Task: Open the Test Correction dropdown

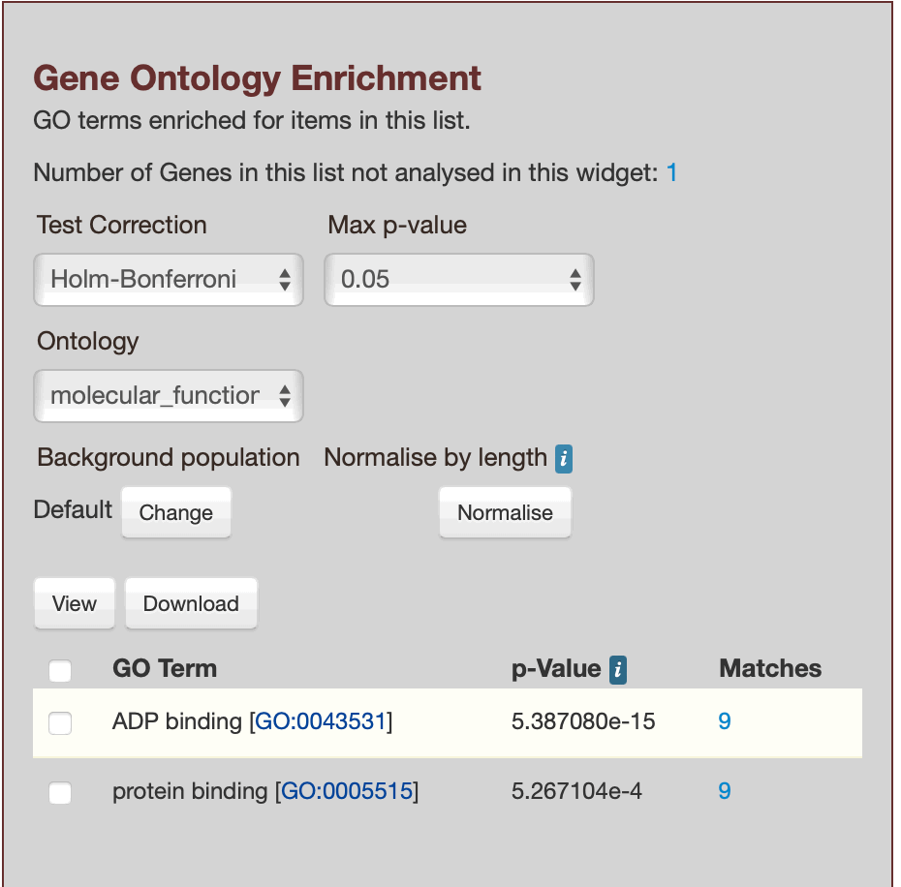Action: click(x=169, y=280)
